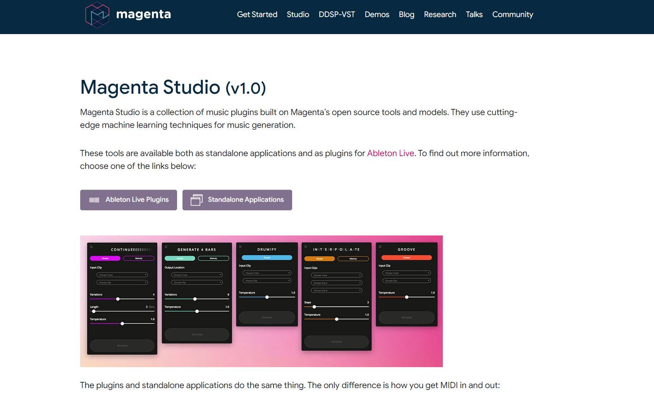Open the Choose Track dropdown in the Groove panel
This screenshot has width=654, height=402.
pos(407,273)
